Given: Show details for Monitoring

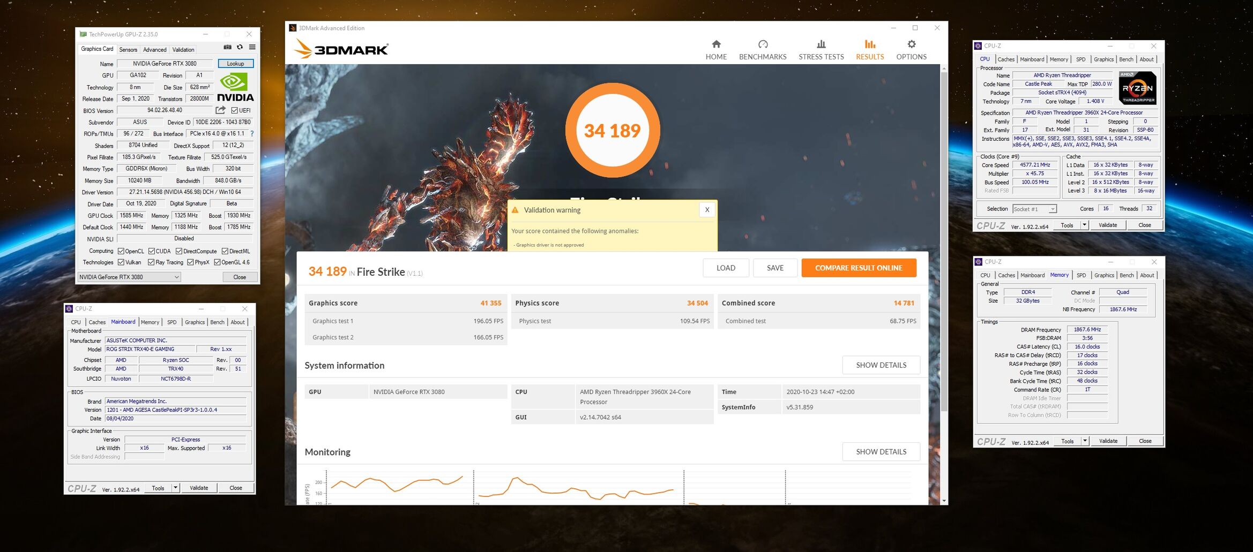Looking at the screenshot, I should [x=881, y=452].
